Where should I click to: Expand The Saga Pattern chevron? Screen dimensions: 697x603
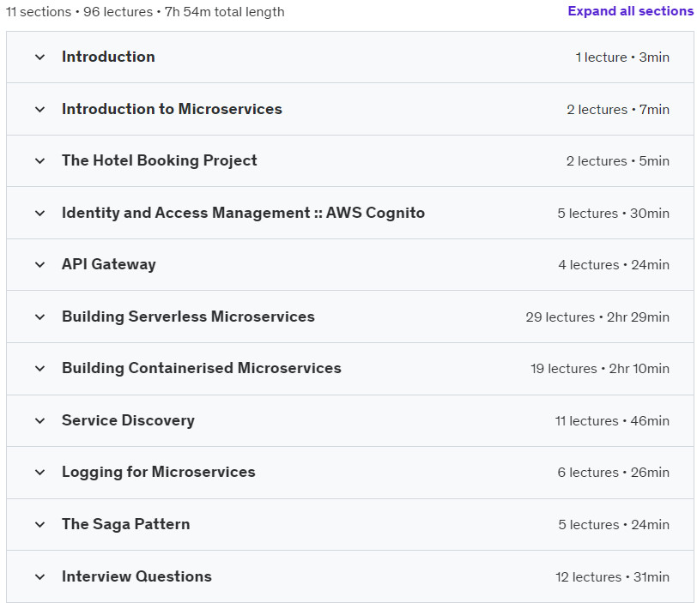40,524
